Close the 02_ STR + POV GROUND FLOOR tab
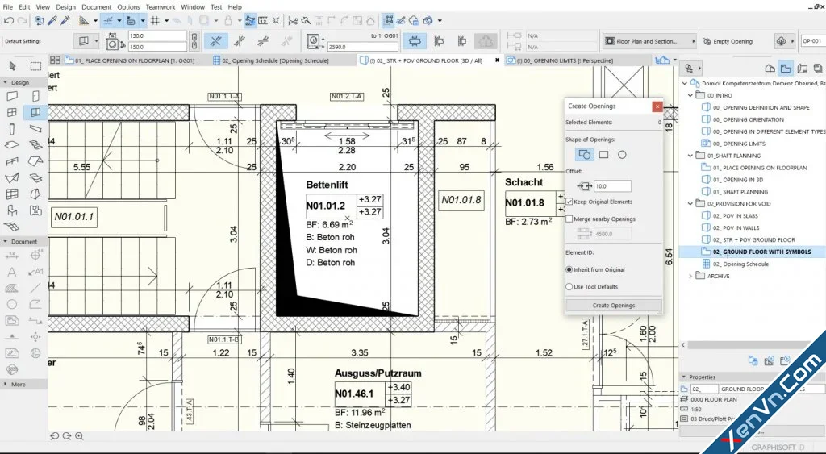 497,60
